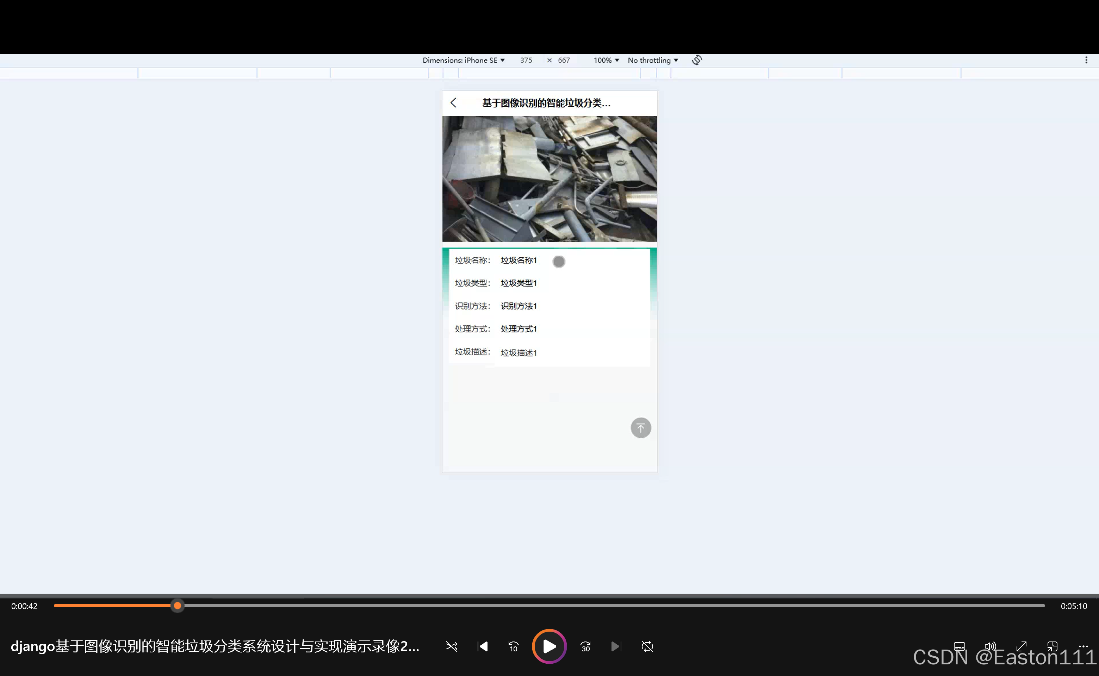
Task: Click the width field showing 375
Action: click(526, 60)
